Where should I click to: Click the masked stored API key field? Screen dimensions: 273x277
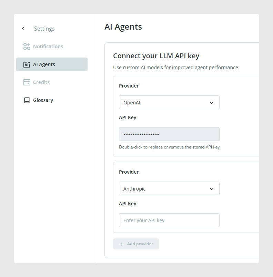(169, 134)
